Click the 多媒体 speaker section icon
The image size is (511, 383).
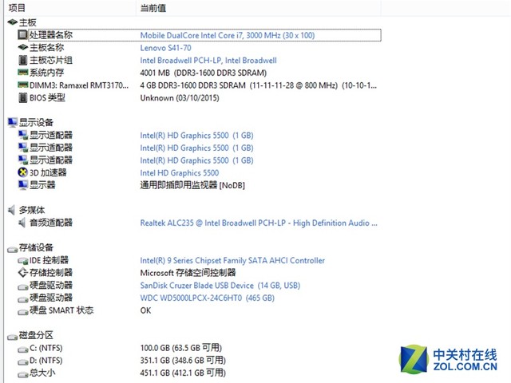[12, 210]
